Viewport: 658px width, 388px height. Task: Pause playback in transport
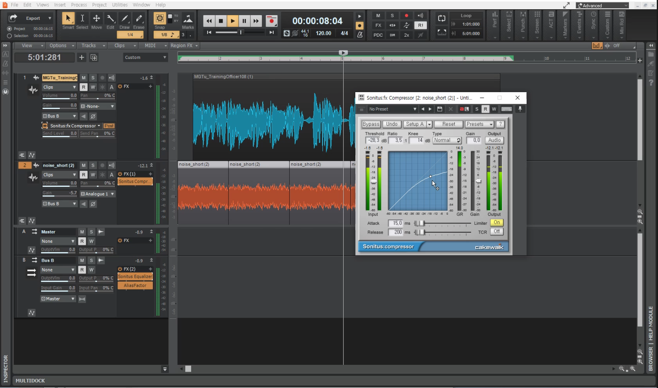pyautogui.click(x=244, y=21)
